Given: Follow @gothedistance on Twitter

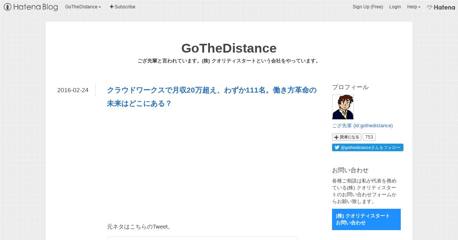Looking at the screenshot, I should (x=368, y=147).
